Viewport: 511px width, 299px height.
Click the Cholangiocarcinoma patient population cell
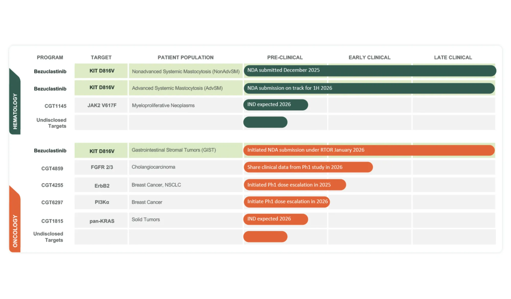(153, 167)
